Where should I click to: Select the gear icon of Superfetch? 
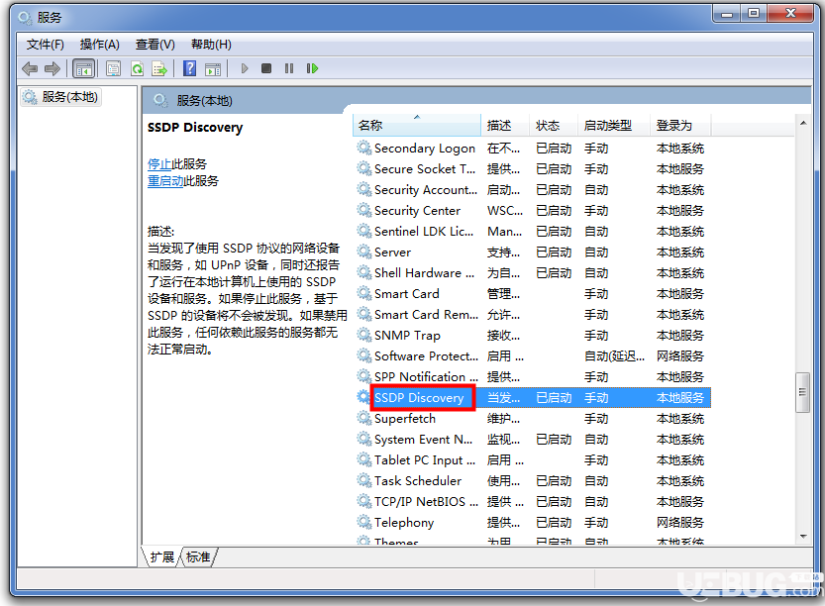tap(364, 418)
